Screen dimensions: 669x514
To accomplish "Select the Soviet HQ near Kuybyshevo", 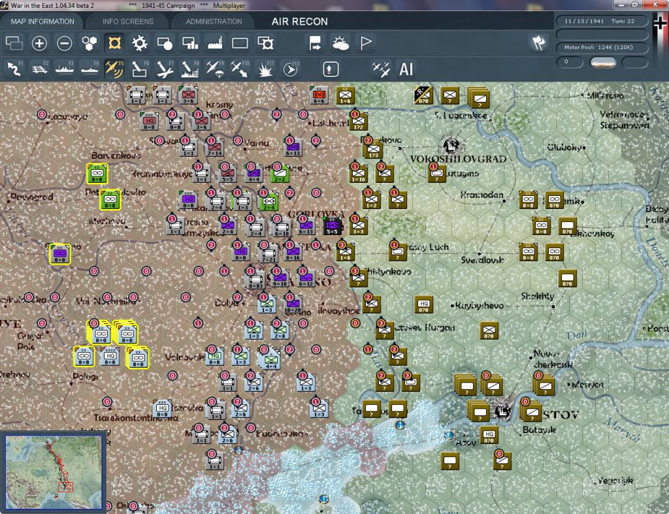I will [423, 304].
